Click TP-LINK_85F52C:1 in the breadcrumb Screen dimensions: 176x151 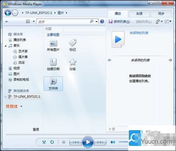(39, 13)
